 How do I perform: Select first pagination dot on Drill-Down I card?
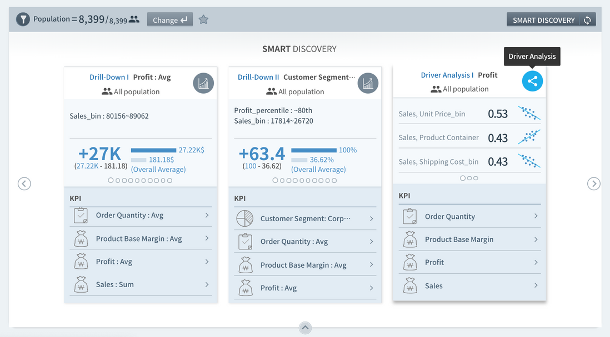(111, 180)
